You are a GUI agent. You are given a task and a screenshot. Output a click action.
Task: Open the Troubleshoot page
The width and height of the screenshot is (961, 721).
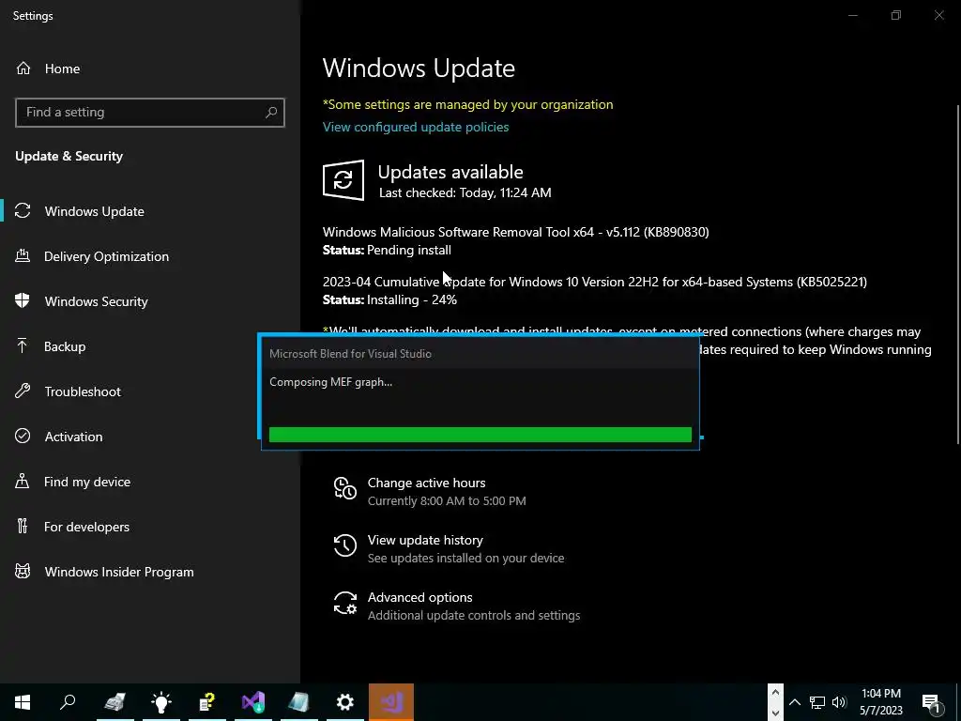[x=83, y=391]
